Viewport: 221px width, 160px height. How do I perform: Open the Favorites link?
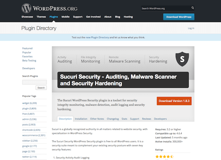click(27, 57)
